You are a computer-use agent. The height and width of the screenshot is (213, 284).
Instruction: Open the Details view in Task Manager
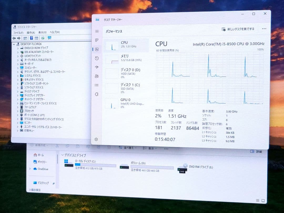tap(97, 85)
